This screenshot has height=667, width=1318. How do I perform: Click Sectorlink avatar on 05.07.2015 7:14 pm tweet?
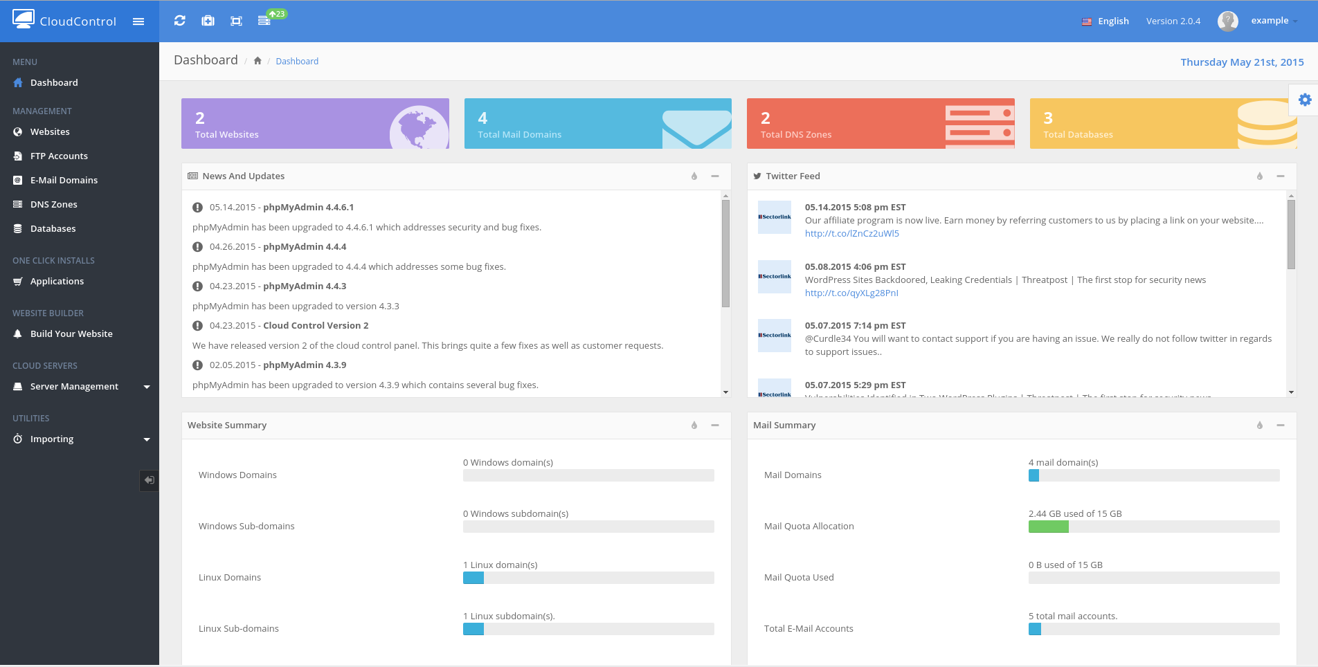[775, 336]
